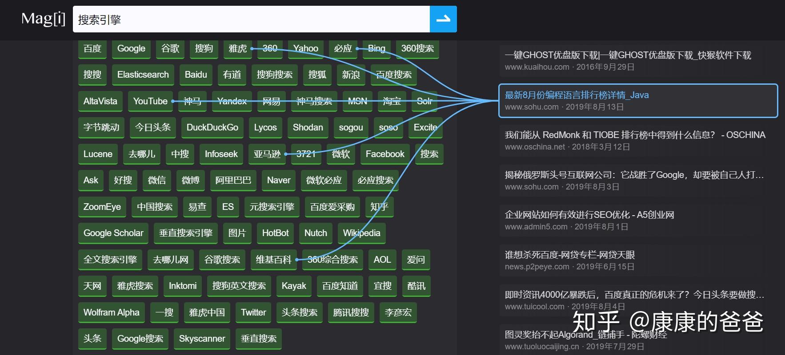
Task: Select the ZoomEye tag
Action: 102,207
